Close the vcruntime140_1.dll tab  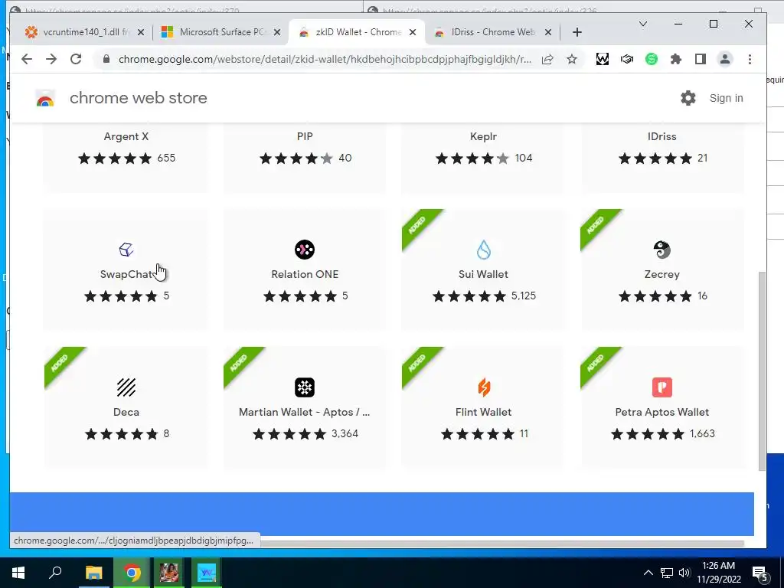point(141,32)
